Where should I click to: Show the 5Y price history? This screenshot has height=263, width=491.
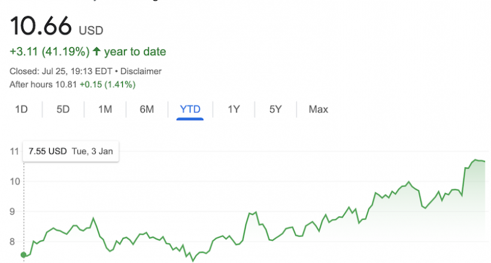tap(275, 109)
